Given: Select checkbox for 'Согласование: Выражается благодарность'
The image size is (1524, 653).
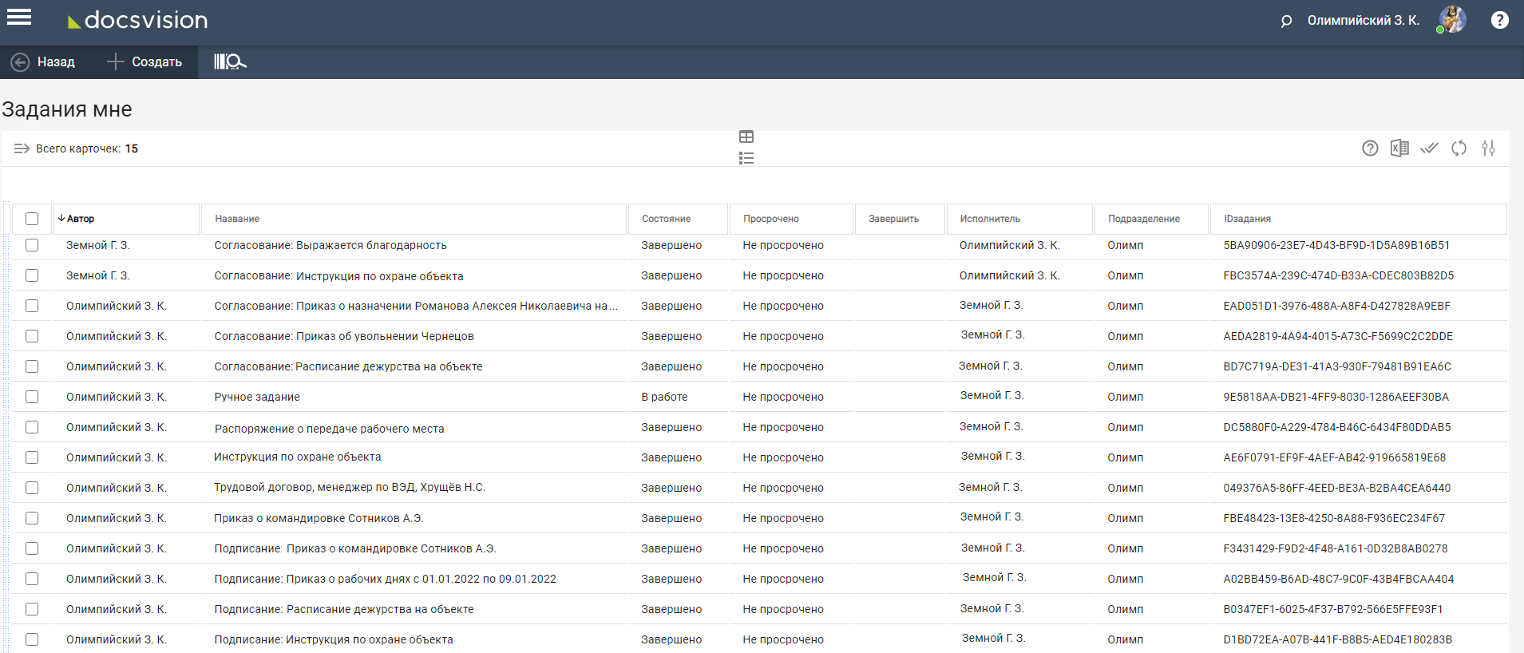Looking at the screenshot, I should coord(32,245).
